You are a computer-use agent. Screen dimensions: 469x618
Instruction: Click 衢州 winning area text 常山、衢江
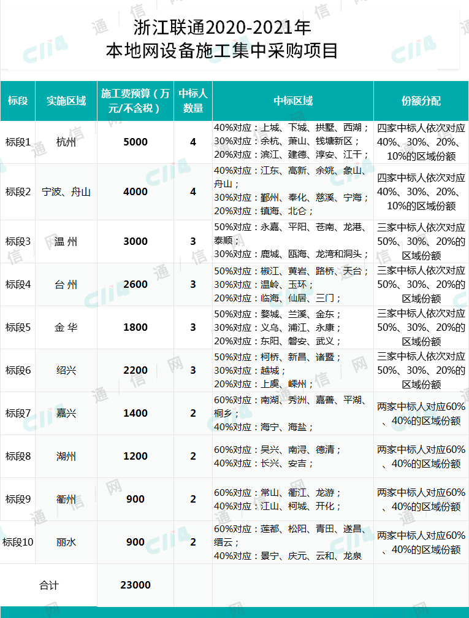tap(283, 493)
